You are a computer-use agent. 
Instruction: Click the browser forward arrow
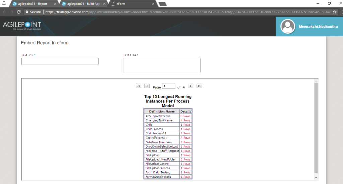tap(12, 12)
